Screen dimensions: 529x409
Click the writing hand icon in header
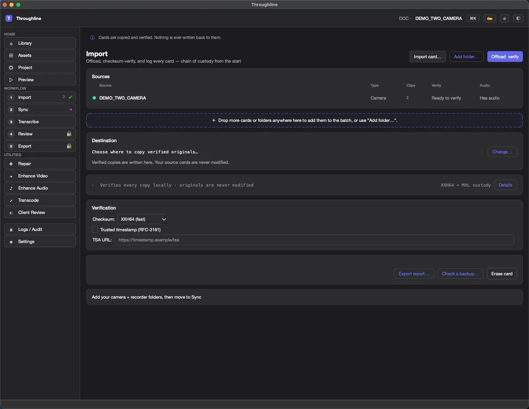(490, 18)
